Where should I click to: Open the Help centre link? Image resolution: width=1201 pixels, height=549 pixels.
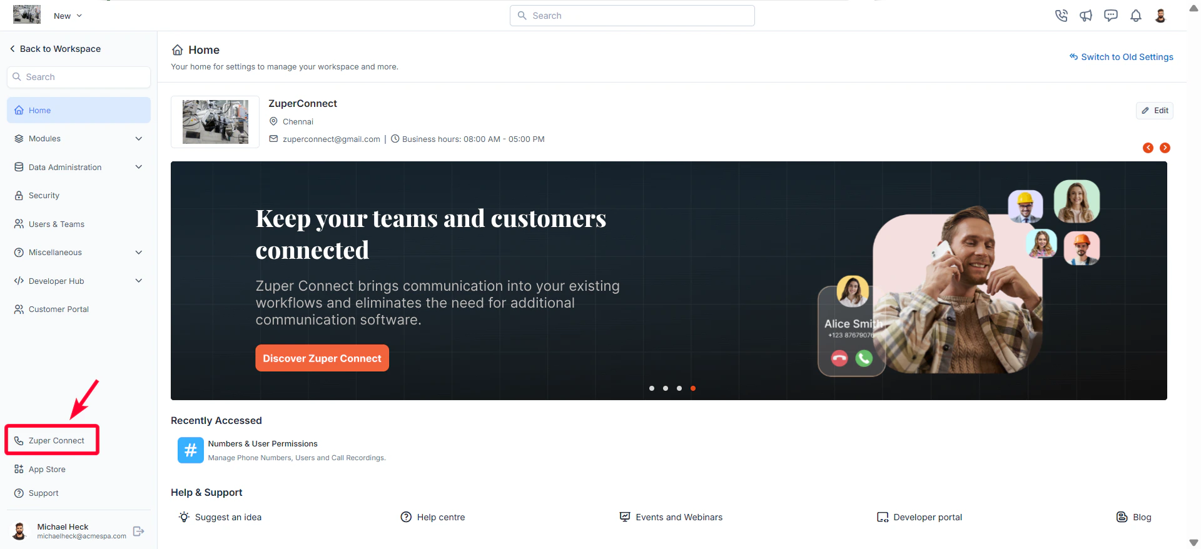click(x=433, y=517)
